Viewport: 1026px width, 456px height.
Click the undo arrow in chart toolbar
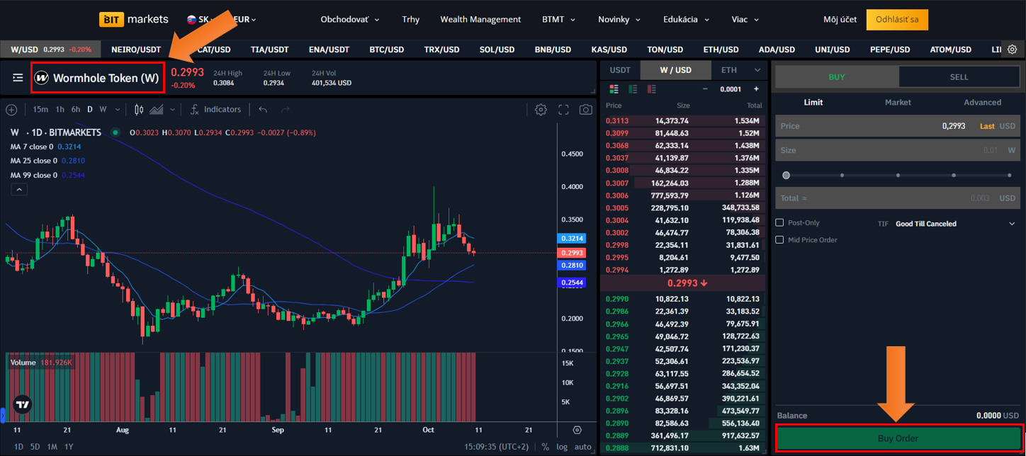263,110
